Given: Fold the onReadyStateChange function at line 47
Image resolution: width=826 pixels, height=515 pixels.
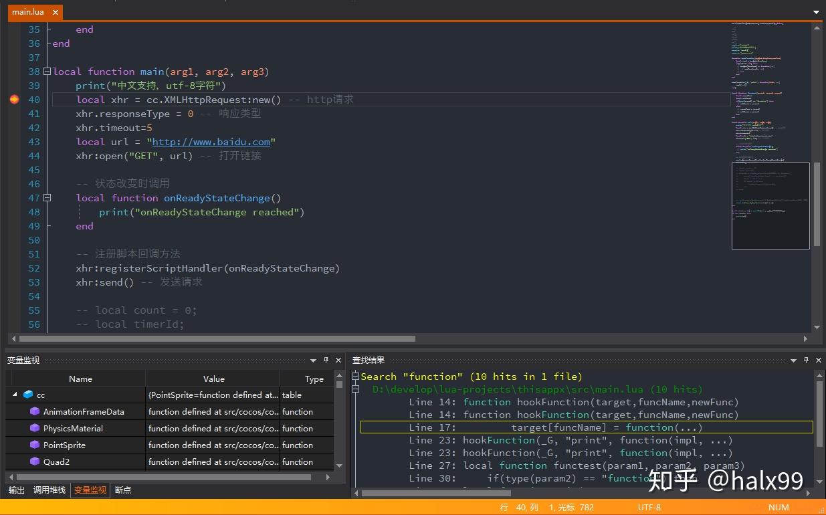Looking at the screenshot, I should [x=47, y=198].
